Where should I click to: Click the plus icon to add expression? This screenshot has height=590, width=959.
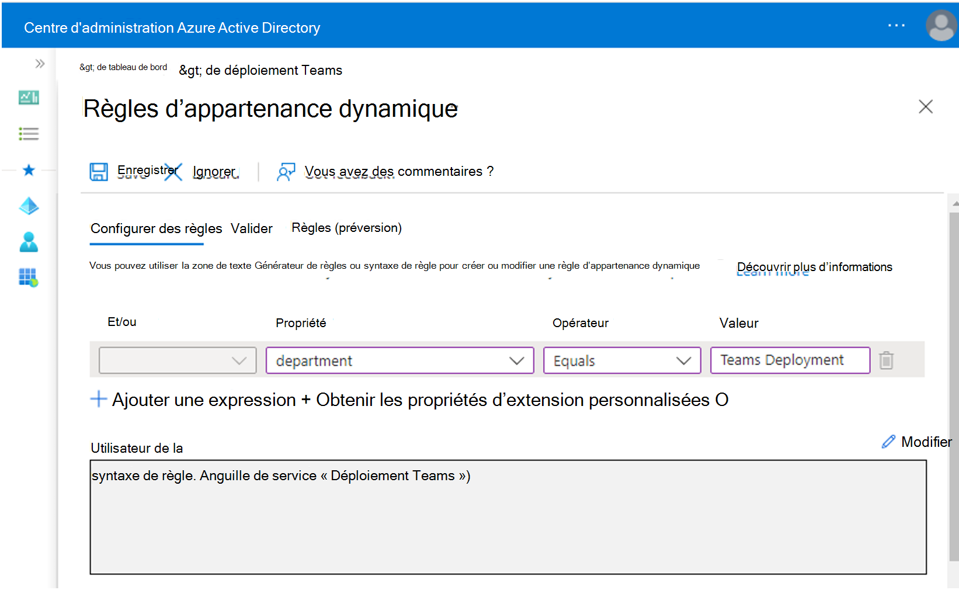coord(99,399)
